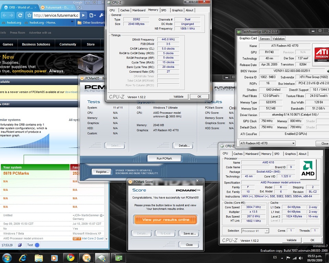329x263 pixels.
Task: Click the volume speaker tray icon
Action: tap(301, 258)
